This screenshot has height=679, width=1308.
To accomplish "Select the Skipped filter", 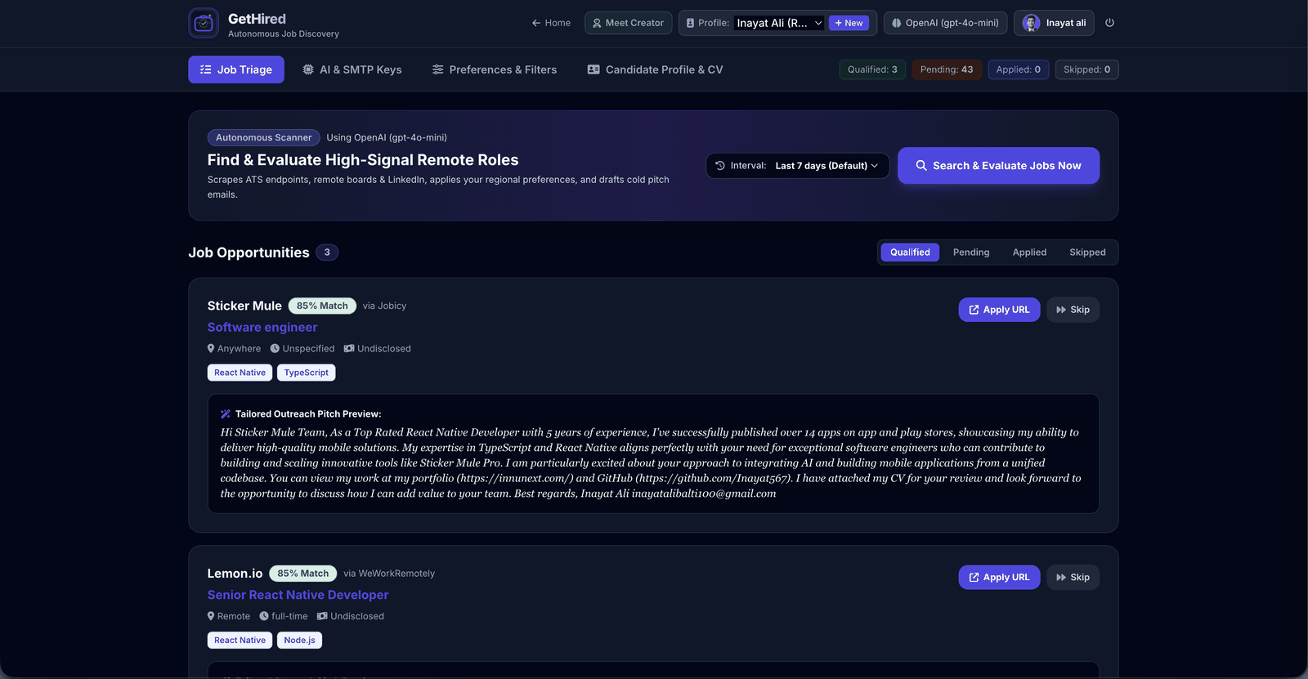I will [1087, 252].
